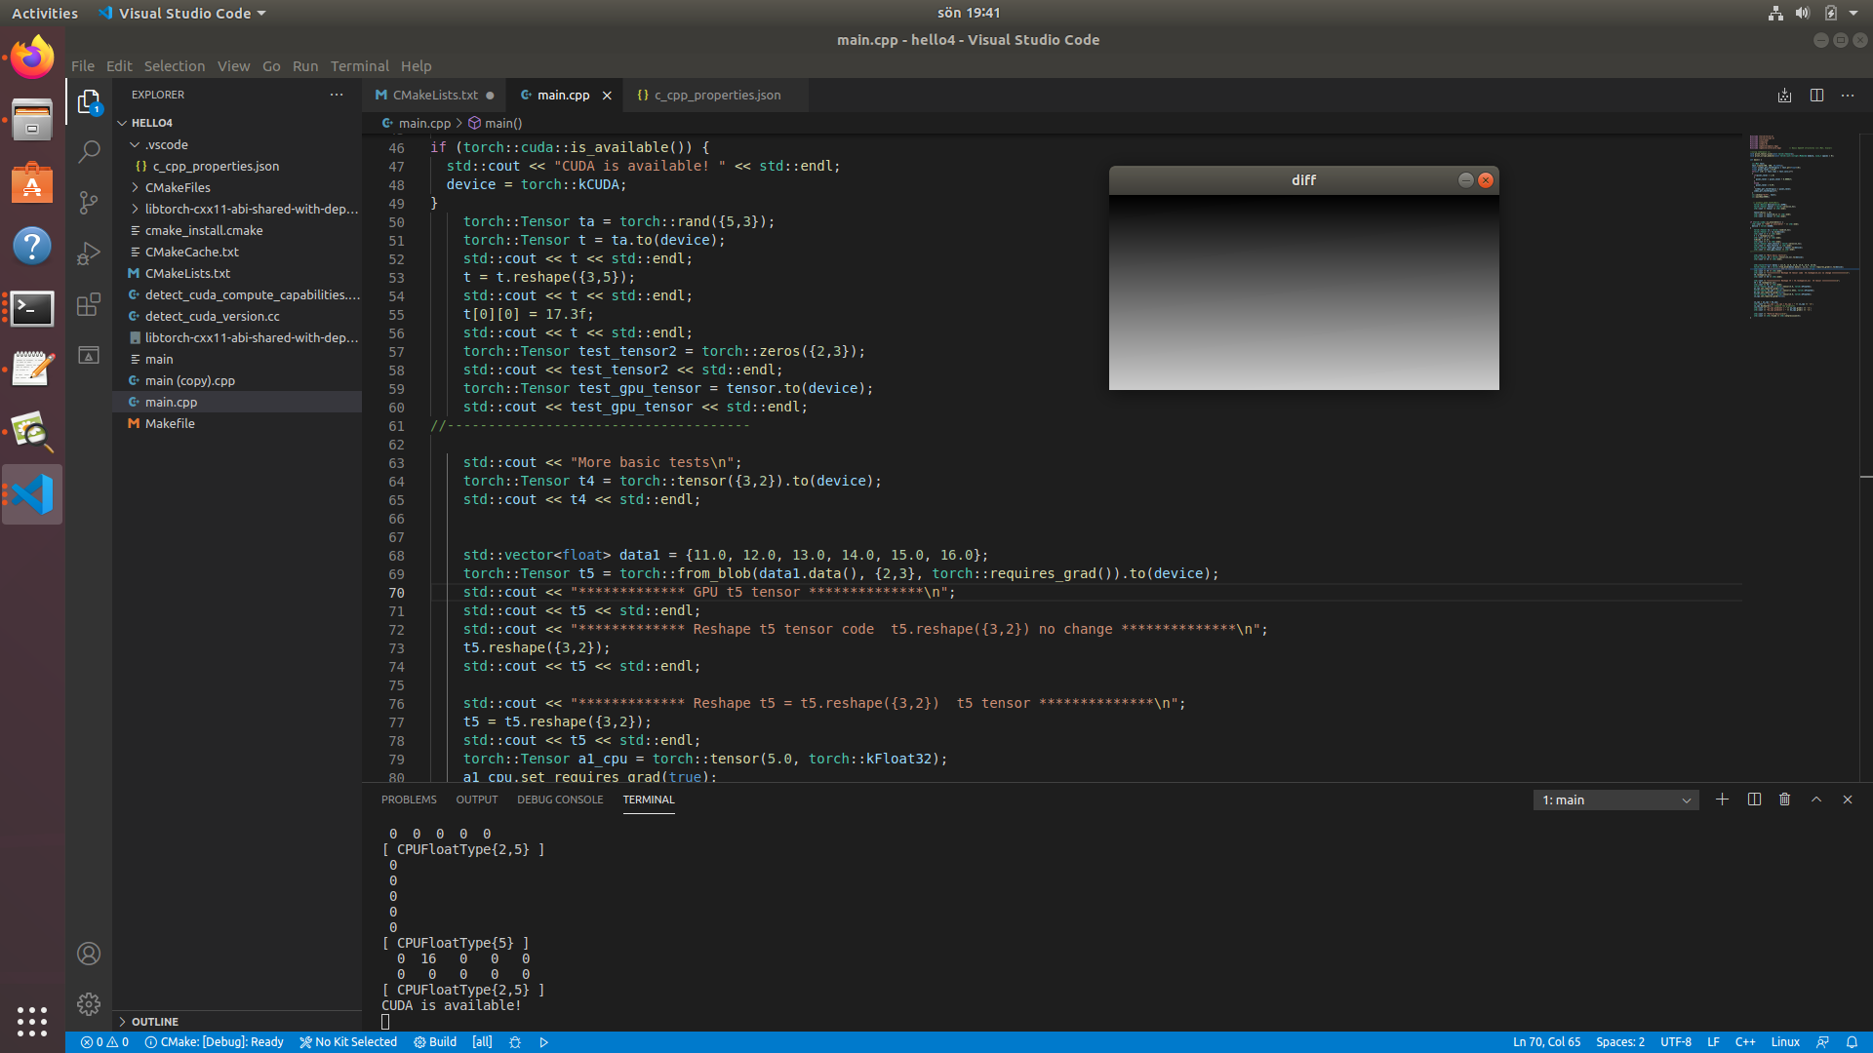
Task: Open the Search view in activity bar
Action: pyautogui.click(x=89, y=152)
